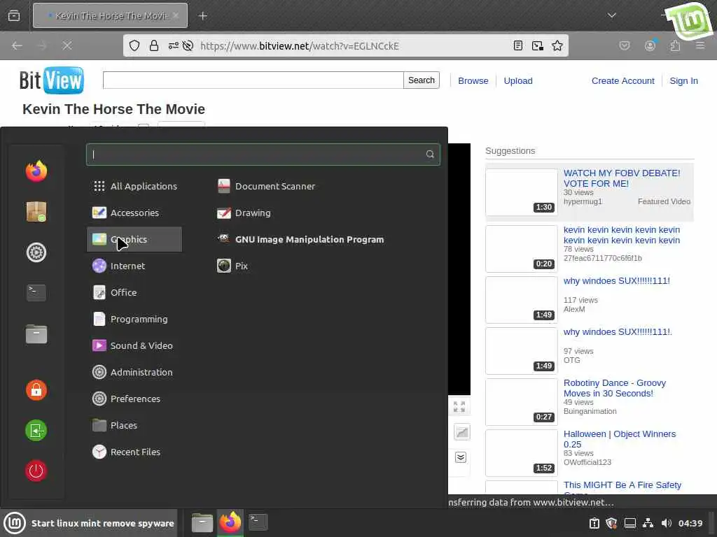Bookmark page using the star icon
This screenshot has height=537, width=717.
point(557,45)
